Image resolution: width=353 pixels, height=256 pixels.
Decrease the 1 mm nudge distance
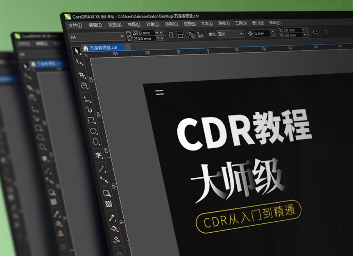(x=273, y=35)
